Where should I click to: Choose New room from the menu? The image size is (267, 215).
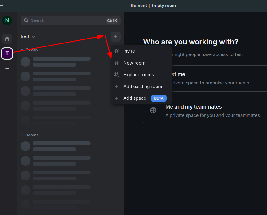pos(141,63)
